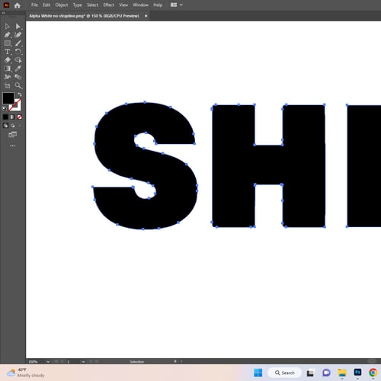The width and height of the screenshot is (381, 381).
Task: Select the Pen tool
Action: click(x=8, y=35)
